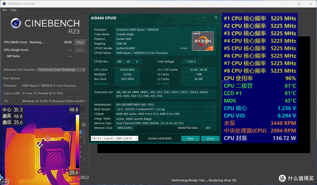
Task: Click the Cinebench list scrollbar up arrow
Action: click(x=84, y=131)
